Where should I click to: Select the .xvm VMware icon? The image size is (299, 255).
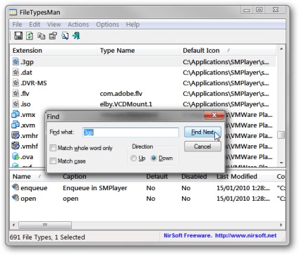(x=16, y=125)
